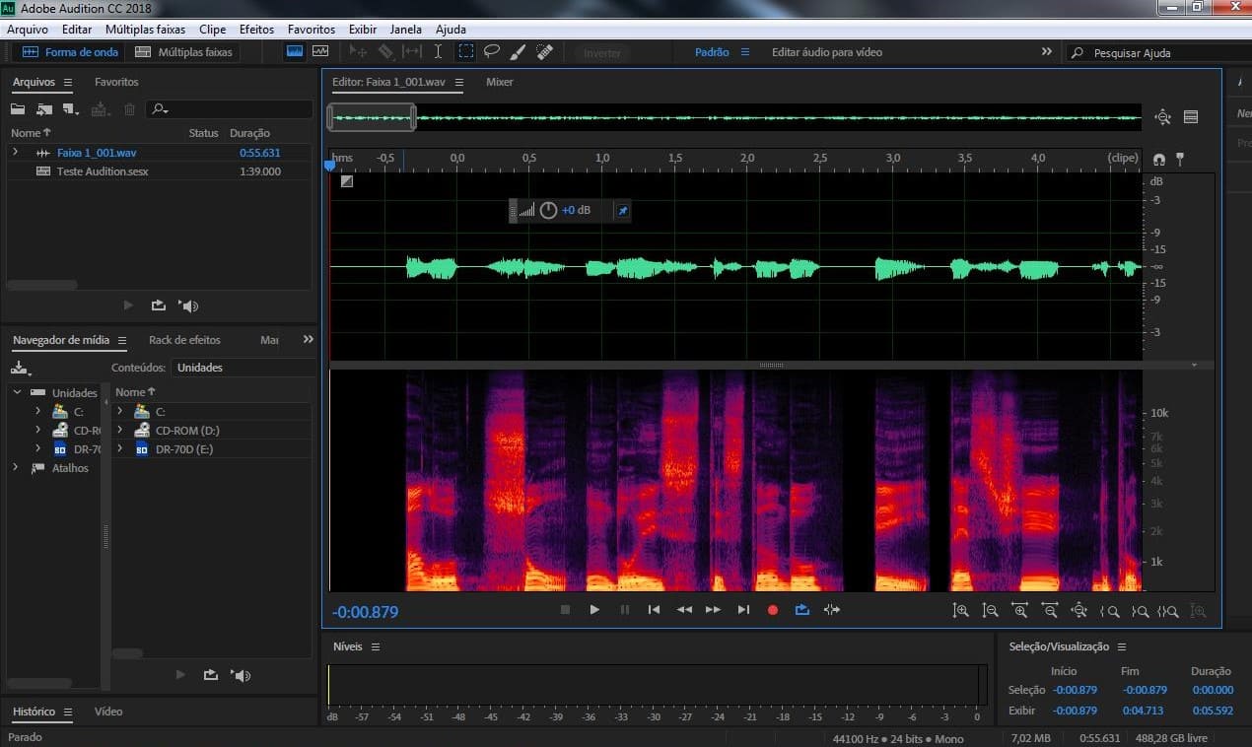Open the Conteúdos Unidades dropdown
The width and height of the screenshot is (1252, 747).
[x=243, y=368]
